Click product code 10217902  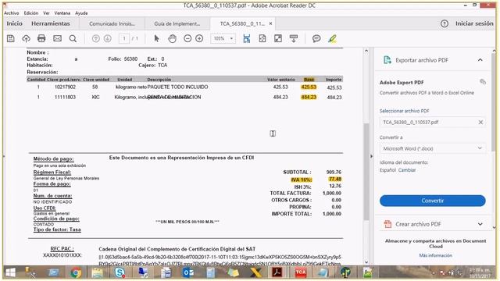click(65, 87)
